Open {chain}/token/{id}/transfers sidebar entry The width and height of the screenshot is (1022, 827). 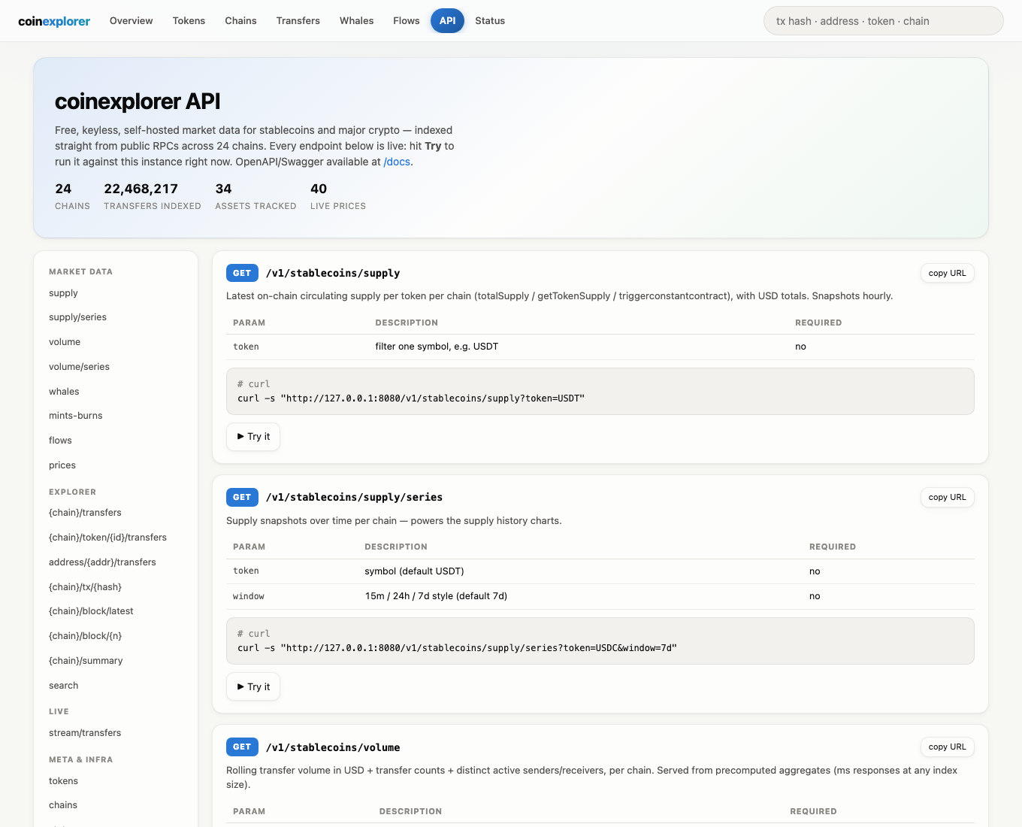107,538
